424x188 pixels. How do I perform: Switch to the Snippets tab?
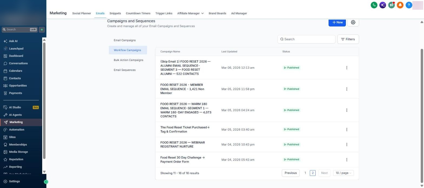coord(115,13)
